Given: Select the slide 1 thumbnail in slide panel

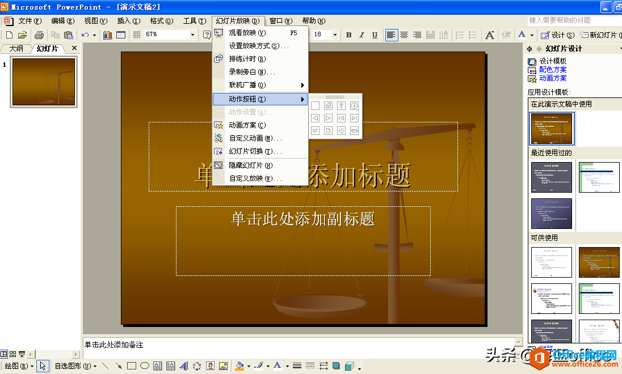Looking at the screenshot, I should [x=44, y=81].
